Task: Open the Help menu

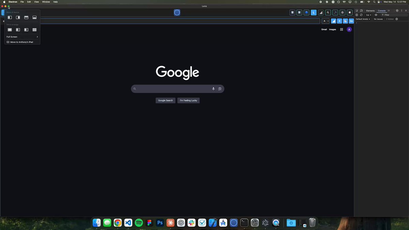Action: tap(55, 2)
